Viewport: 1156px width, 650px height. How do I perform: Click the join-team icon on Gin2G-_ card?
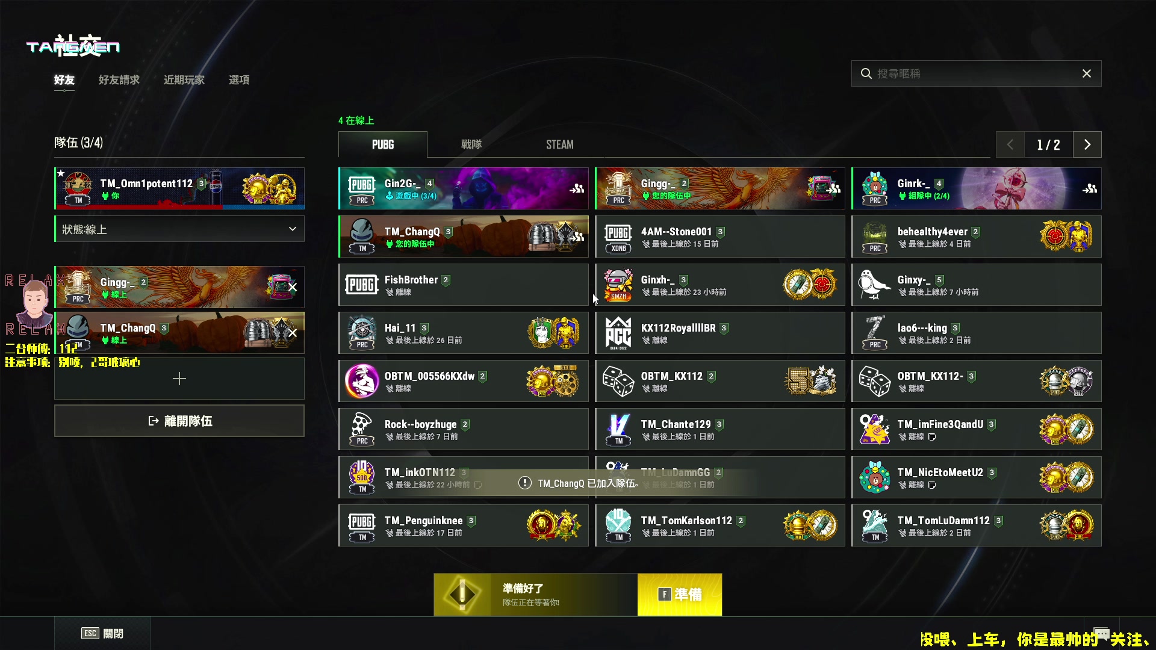coord(577,188)
